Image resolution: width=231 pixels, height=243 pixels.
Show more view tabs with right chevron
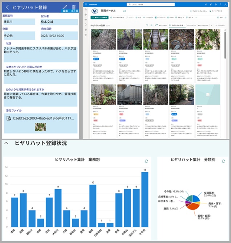pyautogui.click(x=211, y=25)
